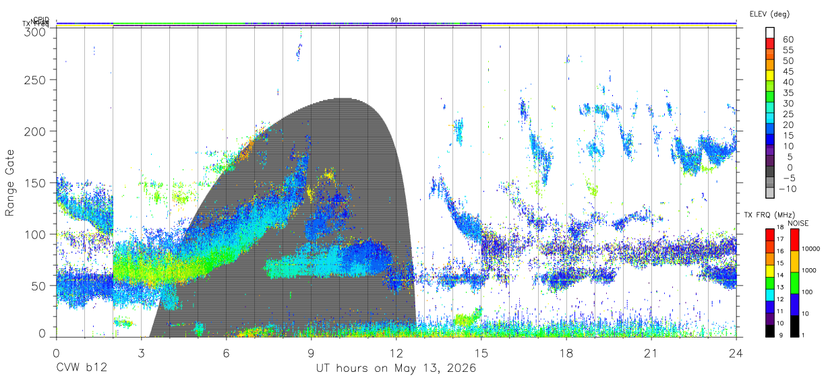Screen dimensions: 828x382
Task: Click the '10000' label on NOISE scale
Action: point(811,249)
